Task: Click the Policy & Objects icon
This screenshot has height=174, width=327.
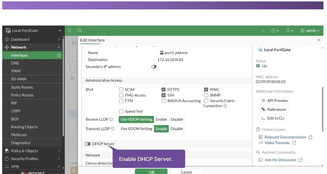Action: 7,150
